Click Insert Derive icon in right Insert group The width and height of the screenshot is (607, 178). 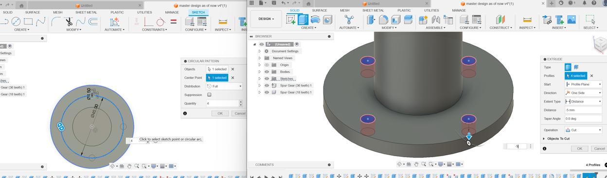[547, 20]
